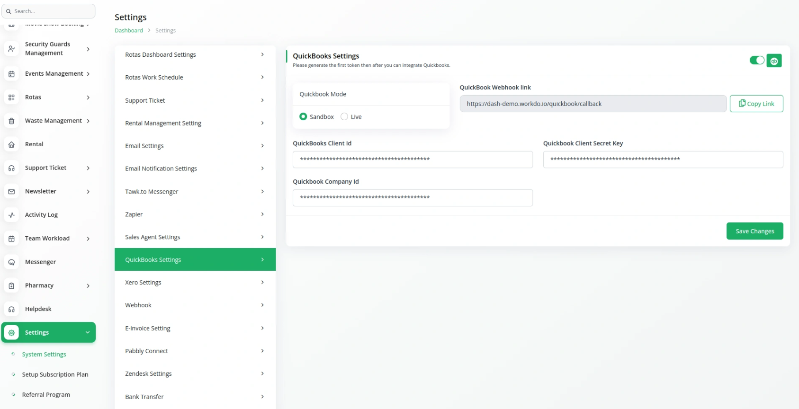Select the Sandbox mode radio button
Viewport: 799px width, 409px height.
(303, 116)
